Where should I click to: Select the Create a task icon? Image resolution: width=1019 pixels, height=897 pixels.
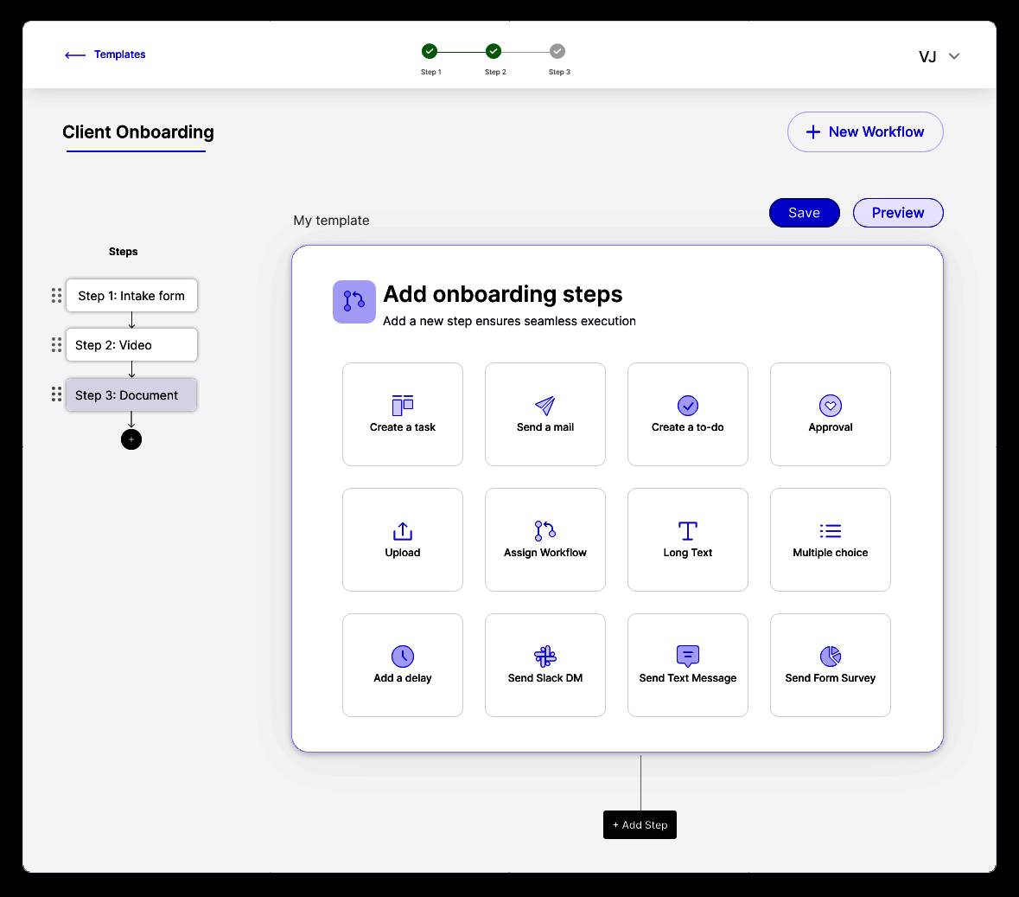(402, 405)
